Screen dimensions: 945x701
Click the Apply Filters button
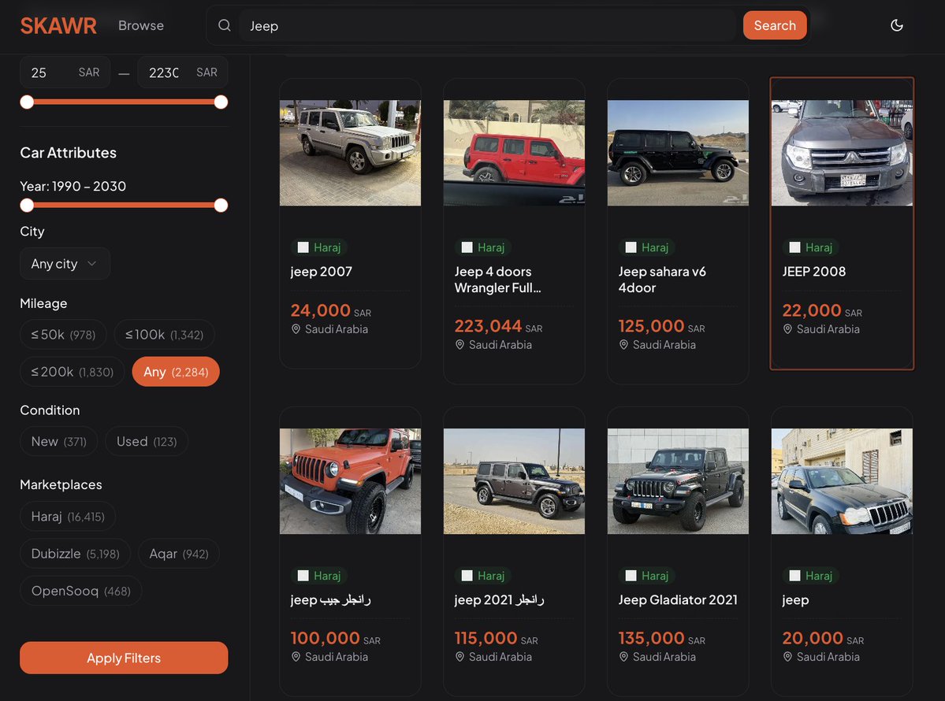click(125, 658)
